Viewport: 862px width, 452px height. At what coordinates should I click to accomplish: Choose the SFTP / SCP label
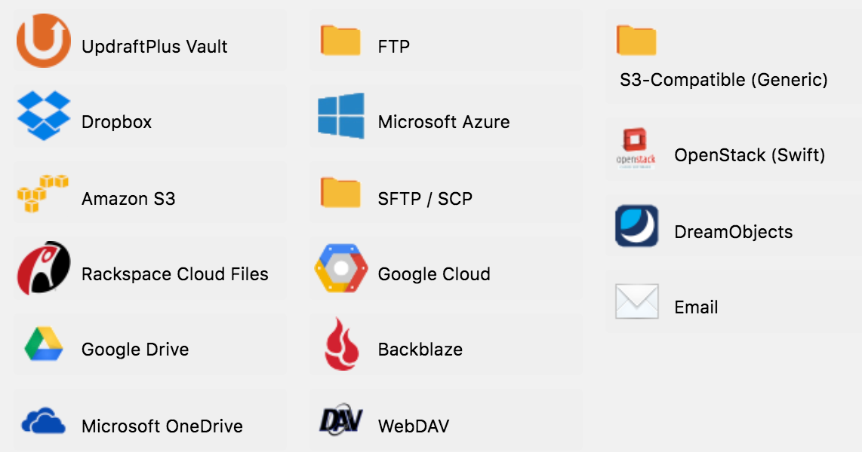click(x=425, y=199)
